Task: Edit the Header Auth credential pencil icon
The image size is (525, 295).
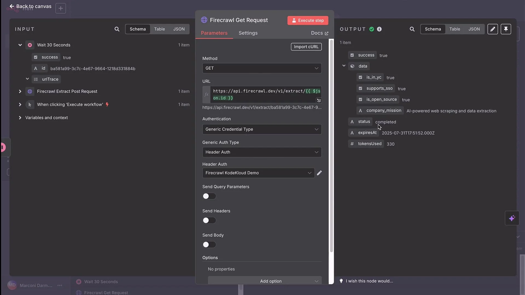Action: pos(319,173)
